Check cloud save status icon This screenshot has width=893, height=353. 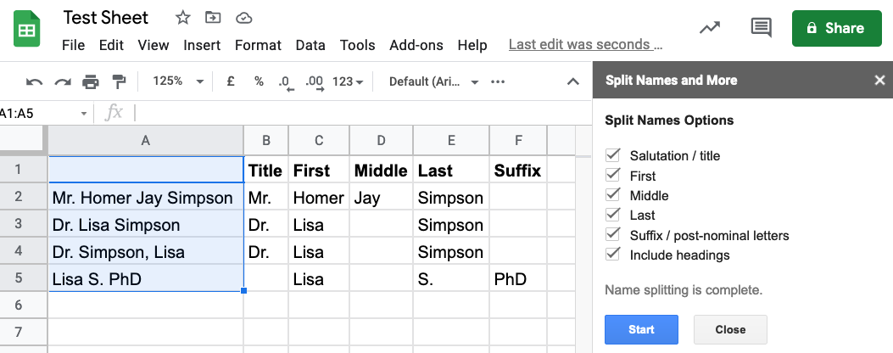(x=243, y=18)
